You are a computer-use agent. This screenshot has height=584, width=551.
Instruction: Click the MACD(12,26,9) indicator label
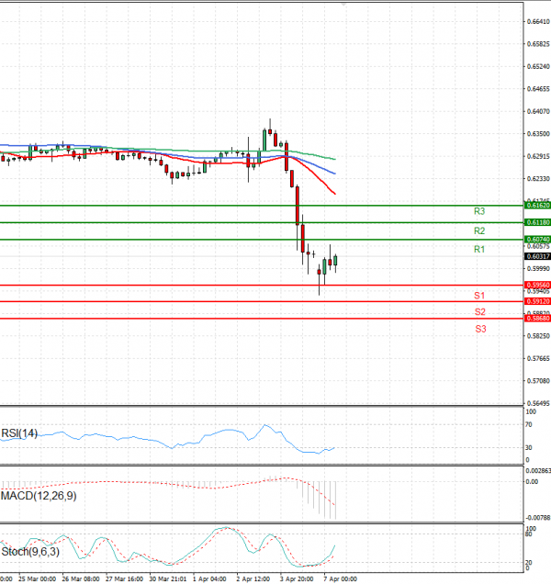click(39, 496)
